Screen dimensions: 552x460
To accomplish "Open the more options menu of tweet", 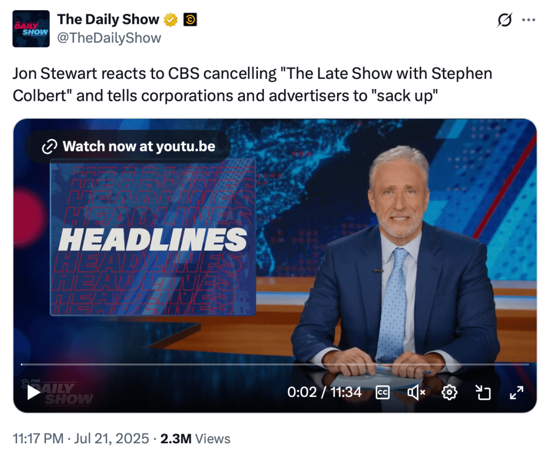I will click(x=529, y=20).
